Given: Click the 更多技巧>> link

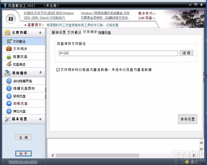Looking at the screenshot, I should 147,13.
